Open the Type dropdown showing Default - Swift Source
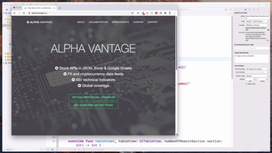 (257, 21)
